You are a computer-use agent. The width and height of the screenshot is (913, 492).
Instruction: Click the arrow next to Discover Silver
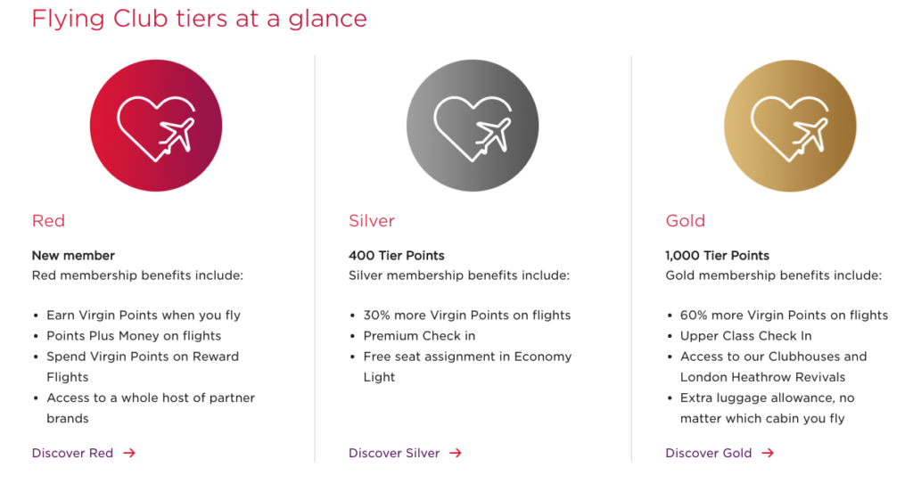click(456, 453)
